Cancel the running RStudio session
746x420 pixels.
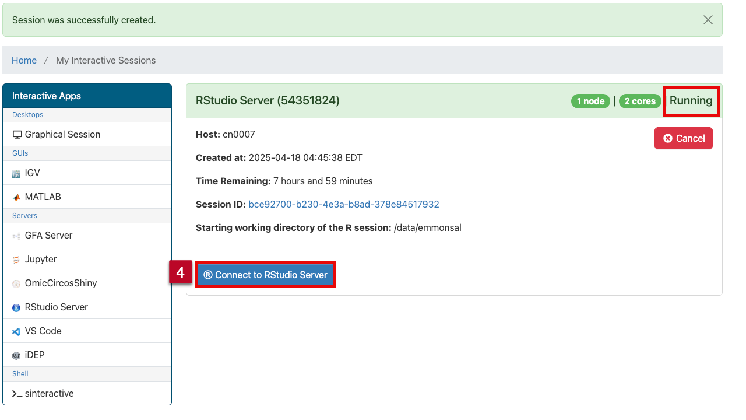click(683, 138)
